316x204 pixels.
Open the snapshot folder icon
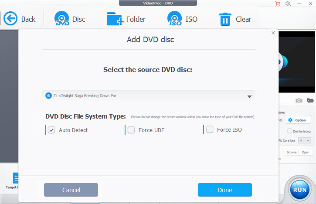[310, 100]
